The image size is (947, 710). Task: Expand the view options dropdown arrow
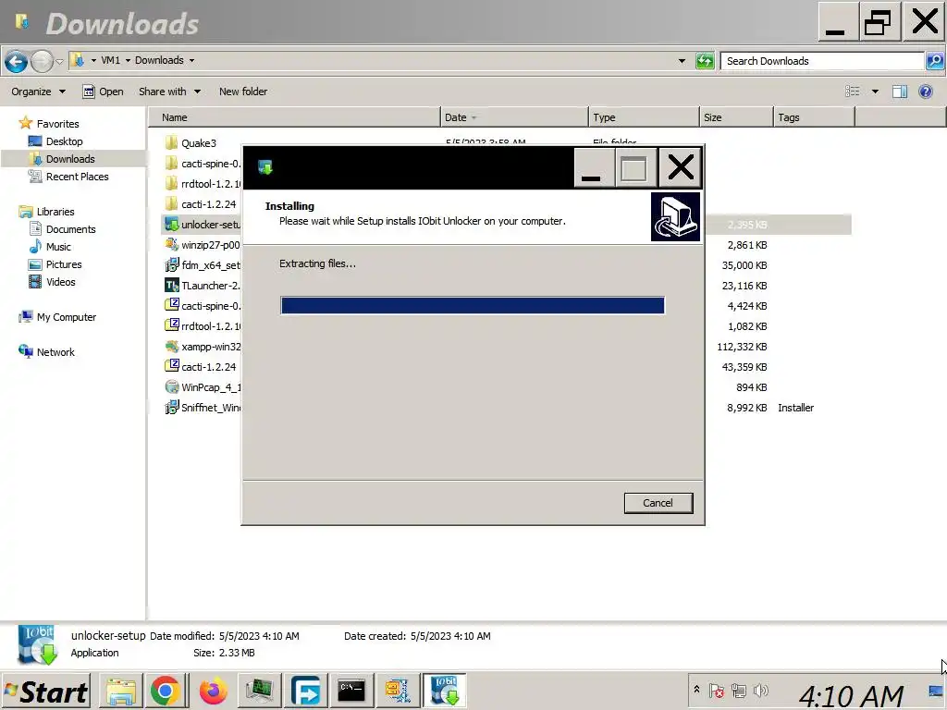pyautogui.click(x=875, y=92)
